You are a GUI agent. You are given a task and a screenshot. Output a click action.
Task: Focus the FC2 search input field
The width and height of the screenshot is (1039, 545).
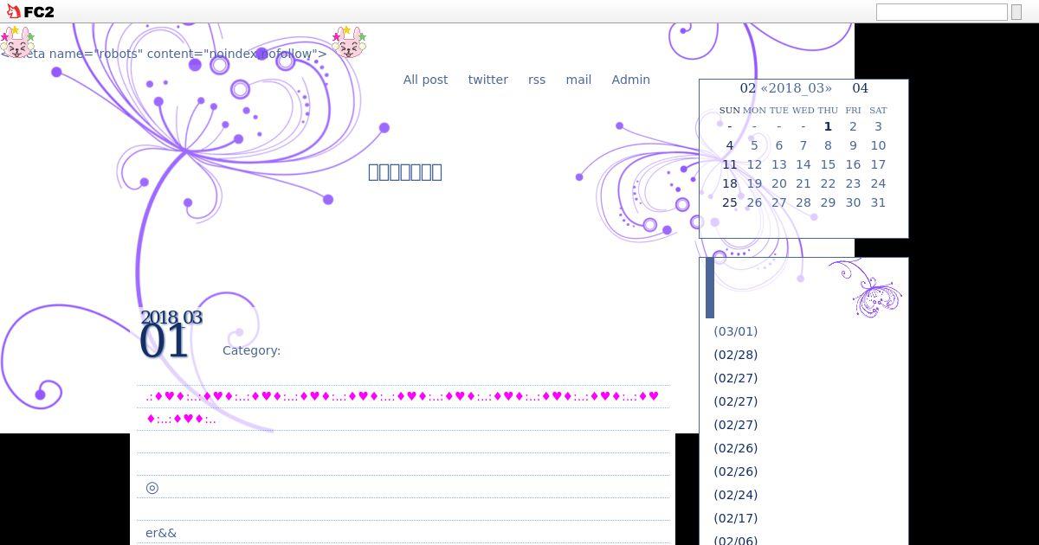[941, 12]
